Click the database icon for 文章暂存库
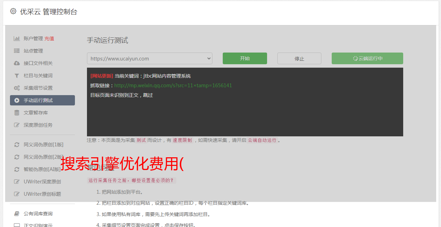Image resolution: width=441 pixels, height=227 pixels. 16,113
